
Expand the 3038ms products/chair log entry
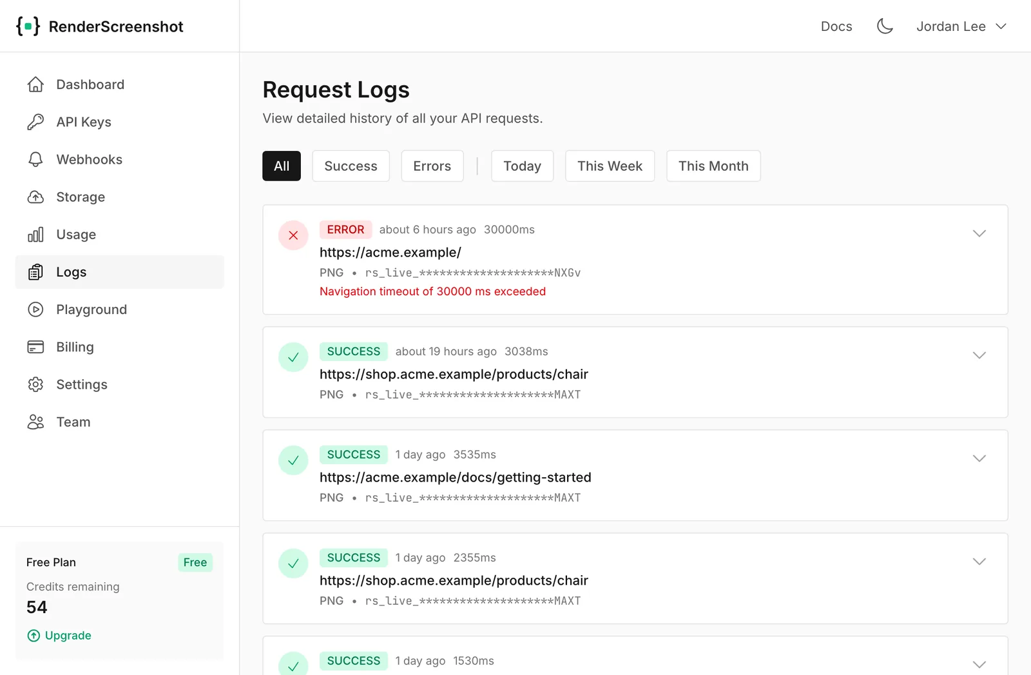tap(979, 355)
